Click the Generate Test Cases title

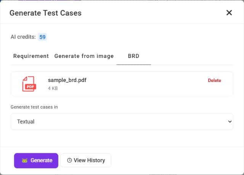pyautogui.click(x=45, y=13)
